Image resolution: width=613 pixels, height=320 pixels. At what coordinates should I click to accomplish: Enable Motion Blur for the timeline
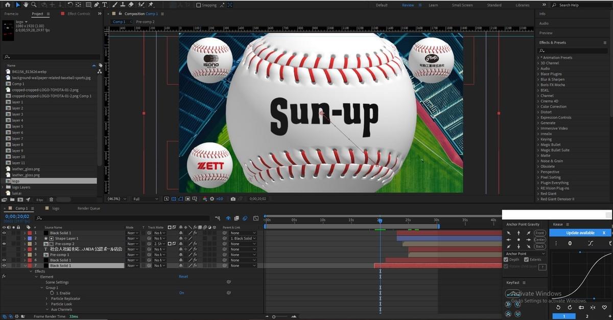click(x=245, y=218)
